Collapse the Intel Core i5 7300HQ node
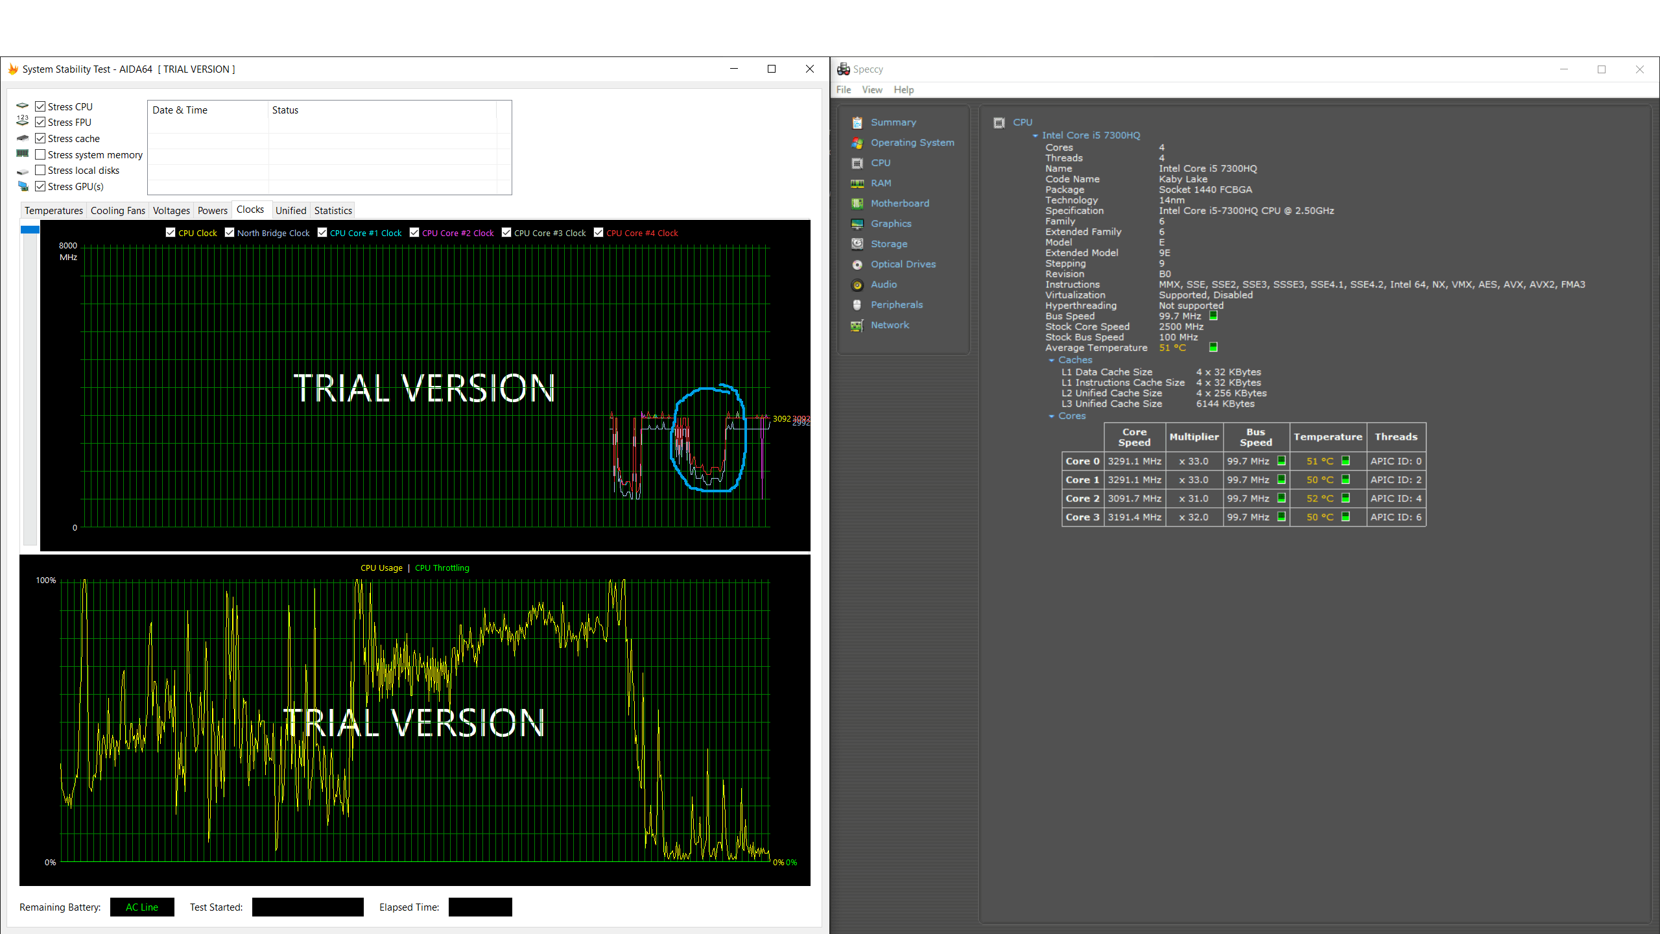The width and height of the screenshot is (1660, 934). point(1035,136)
